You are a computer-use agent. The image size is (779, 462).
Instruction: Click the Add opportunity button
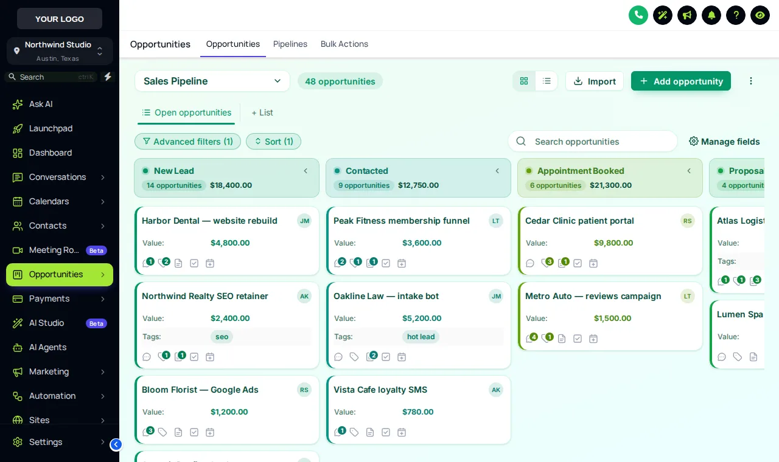pos(681,81)
